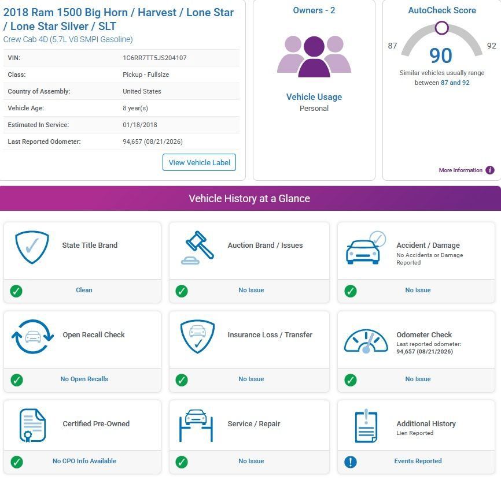
Task: Click the View Vehicle Label button
Action: (x=199, y=162)
